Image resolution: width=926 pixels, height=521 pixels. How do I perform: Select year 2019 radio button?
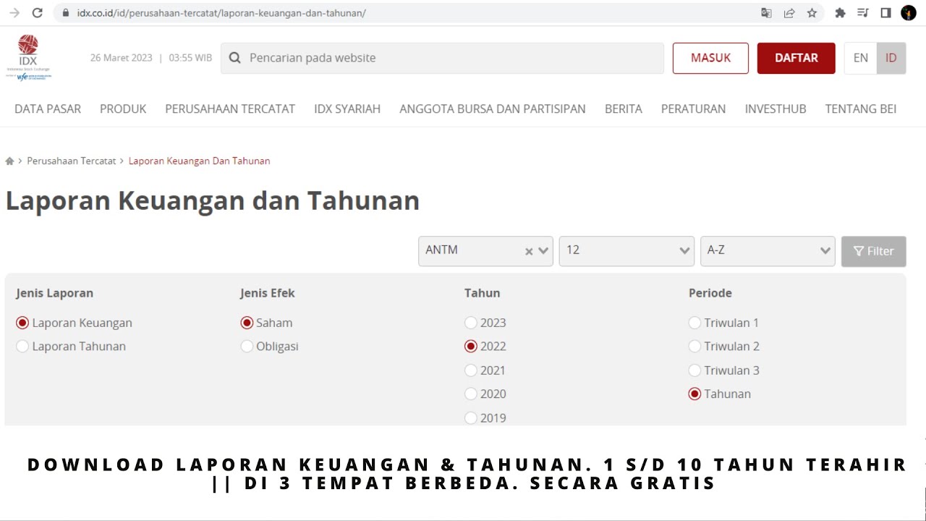(471, 418)
